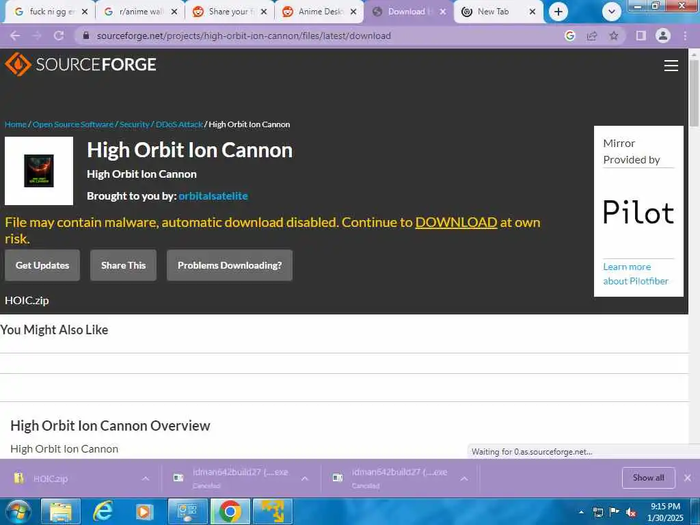
Task: Open the hamburger menu on SourceForge
Action: coord(671,66)
